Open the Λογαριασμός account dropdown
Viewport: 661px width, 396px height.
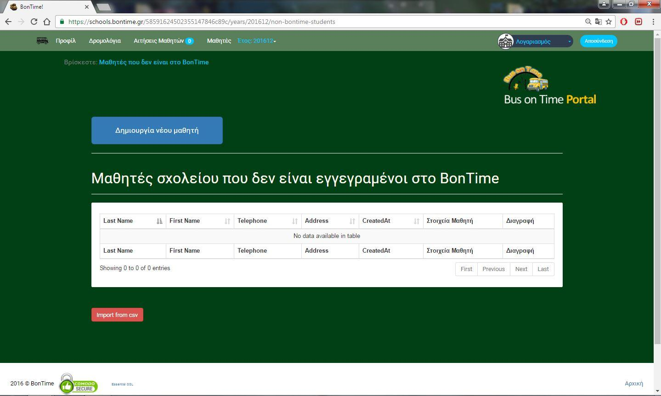[x=543, y=41]
